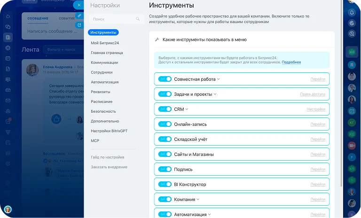361x218 pixels.
Task: Expand the CRM section chevron
Action: tap(187, 109)
